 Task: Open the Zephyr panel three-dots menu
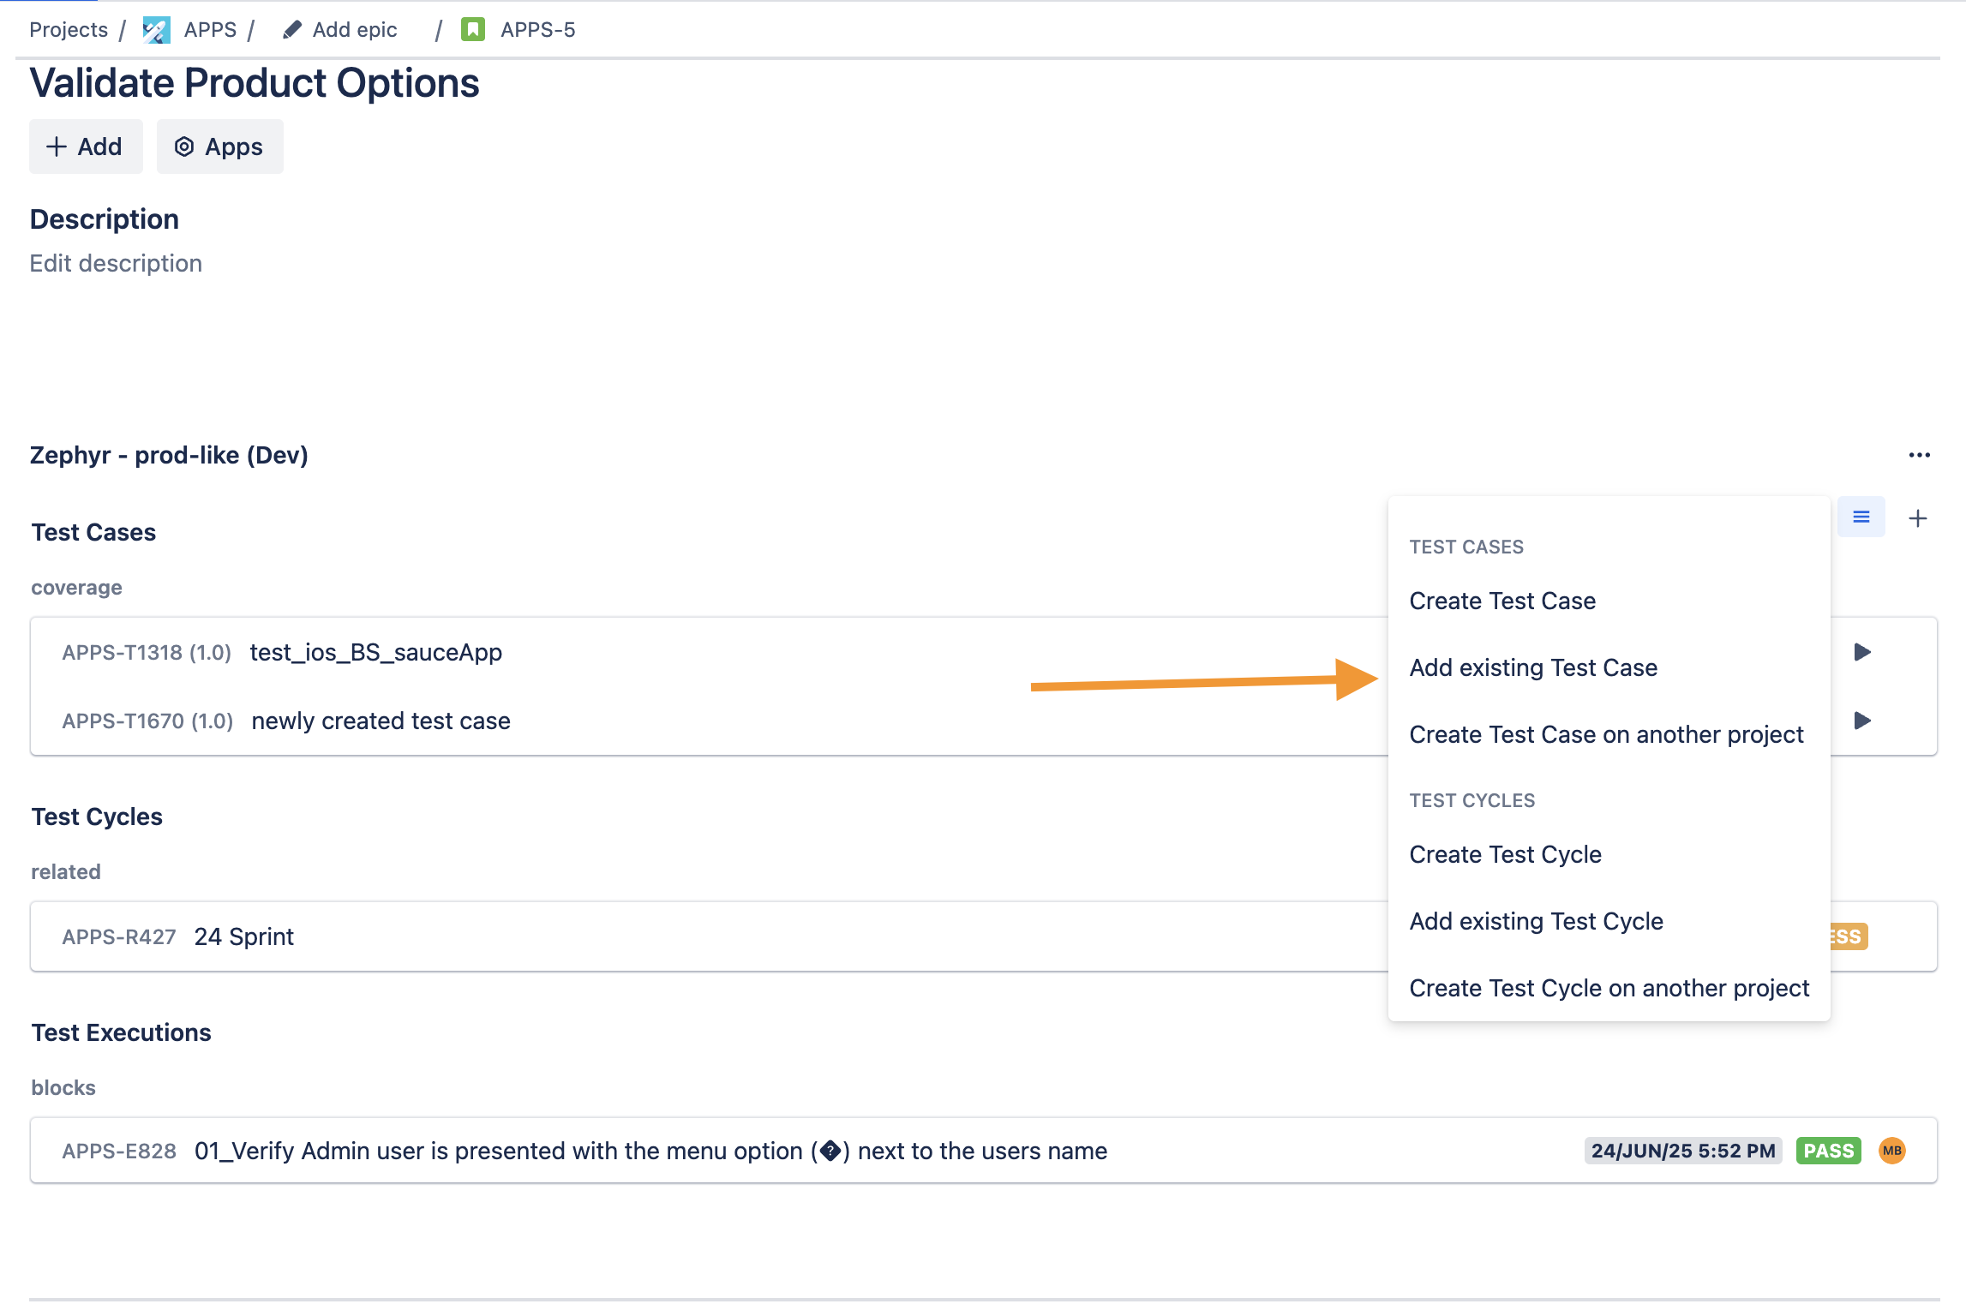coord(1919,455)
